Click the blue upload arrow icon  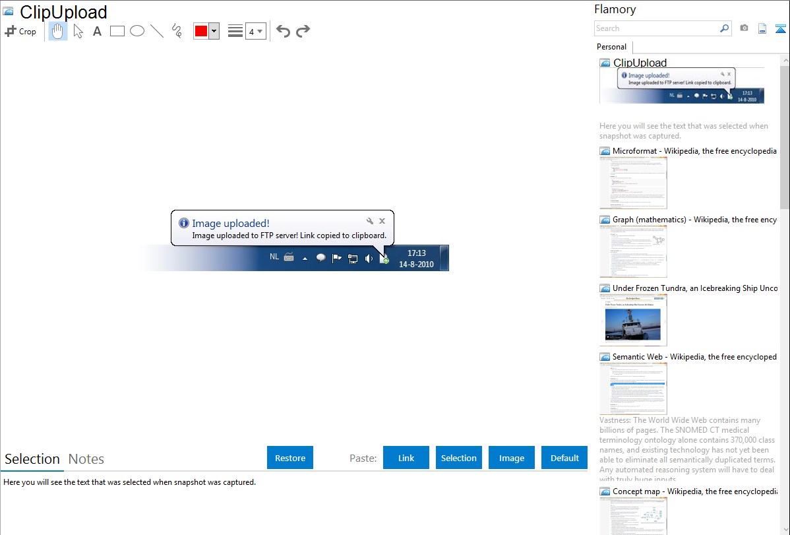780,28
